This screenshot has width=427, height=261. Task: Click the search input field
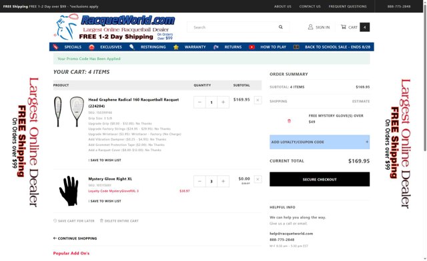pos(234,27)
